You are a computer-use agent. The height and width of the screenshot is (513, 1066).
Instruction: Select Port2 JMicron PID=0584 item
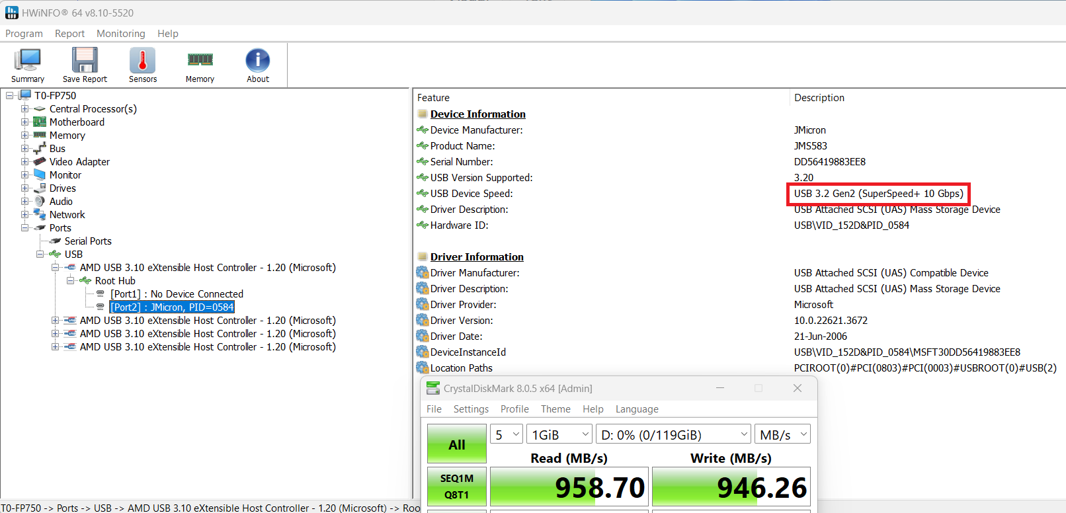click(172, 307)
